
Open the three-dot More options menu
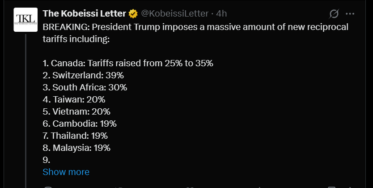point(350,14)
